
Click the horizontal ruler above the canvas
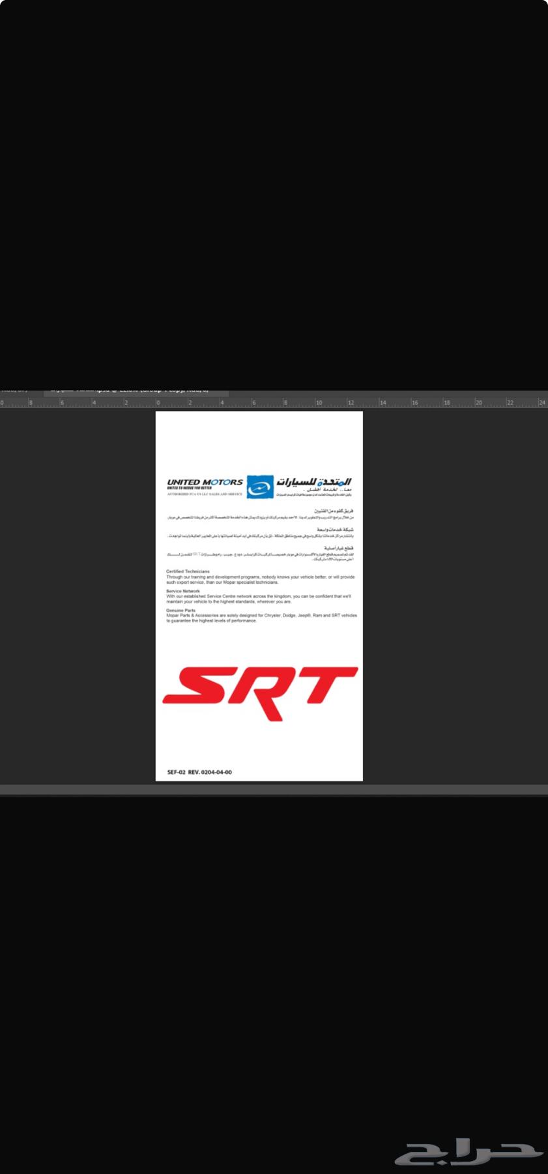tap(274, 403)
